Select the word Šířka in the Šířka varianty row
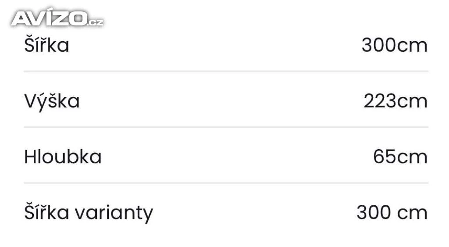The width and height of the screenshot is (449, 247). tap(46, 211)
